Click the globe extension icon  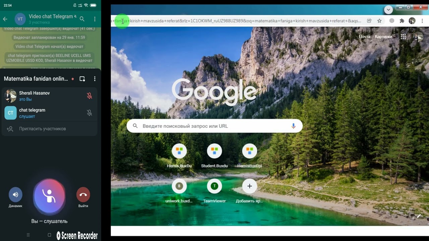click(x=392, y=21)
